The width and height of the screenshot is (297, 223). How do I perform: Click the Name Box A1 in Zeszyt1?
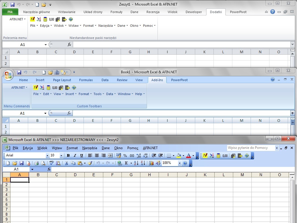23,45
